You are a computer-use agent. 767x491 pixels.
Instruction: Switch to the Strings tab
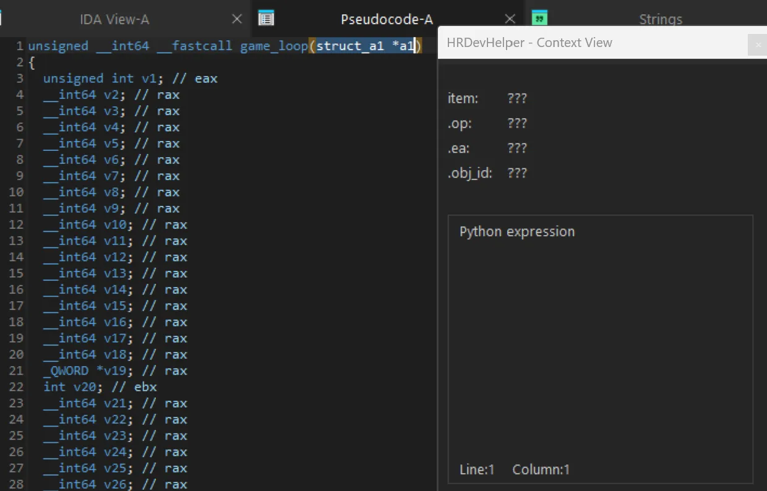pos(660,19)
